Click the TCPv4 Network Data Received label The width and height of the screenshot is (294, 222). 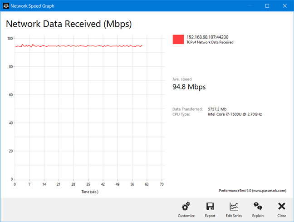pos(210,42)
